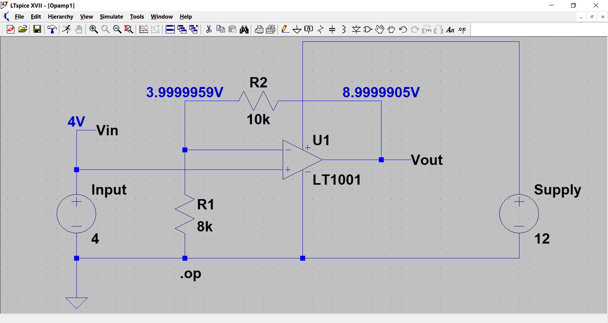Click the Pick Visible Traces waveform icon
The height and width of the screenshot is (323, 608).
[144, 29]
